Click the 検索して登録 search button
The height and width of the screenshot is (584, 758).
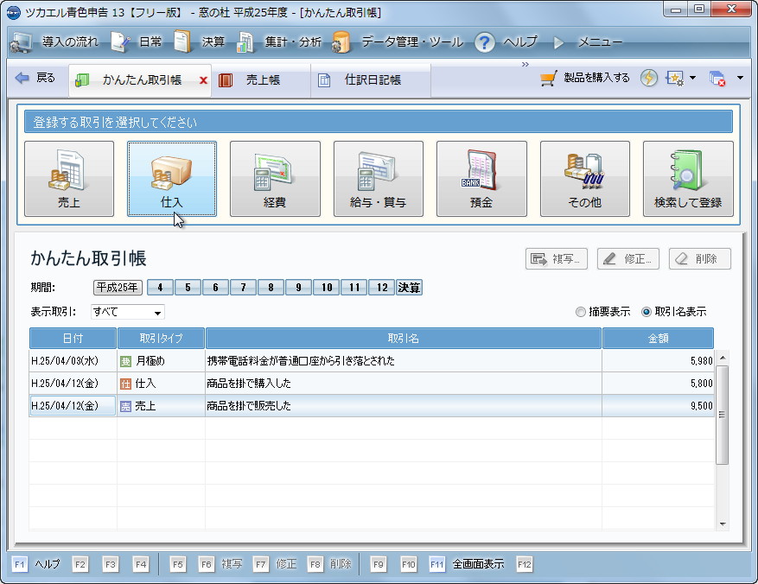688,178
